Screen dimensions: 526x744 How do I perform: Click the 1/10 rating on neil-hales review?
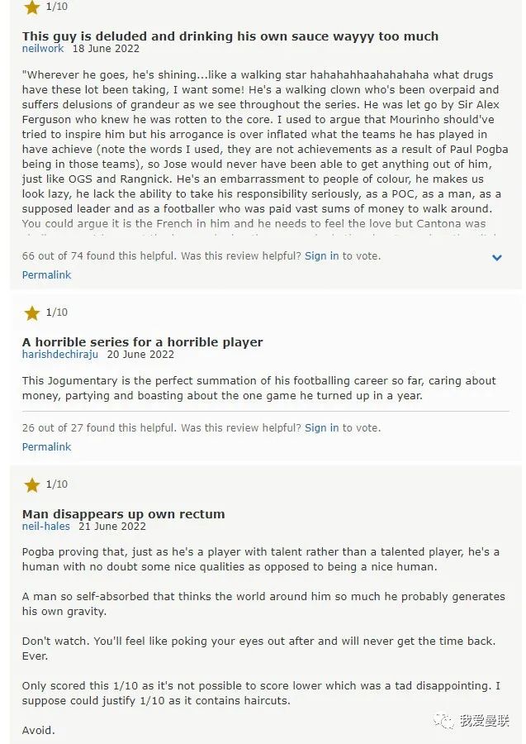click(x=57, y=484)
